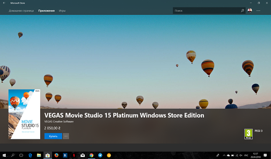271x159 pixels.
Task: Open network tray icon
Action: [237, 156]
